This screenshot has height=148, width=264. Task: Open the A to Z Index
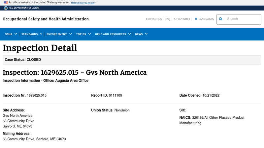[x=182, y=19]
